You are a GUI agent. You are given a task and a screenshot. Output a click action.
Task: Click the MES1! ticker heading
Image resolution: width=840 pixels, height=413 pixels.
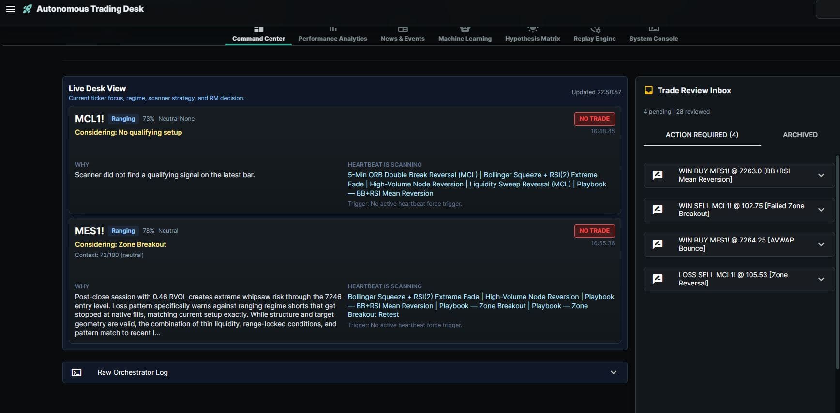click(x=90, y=231)
